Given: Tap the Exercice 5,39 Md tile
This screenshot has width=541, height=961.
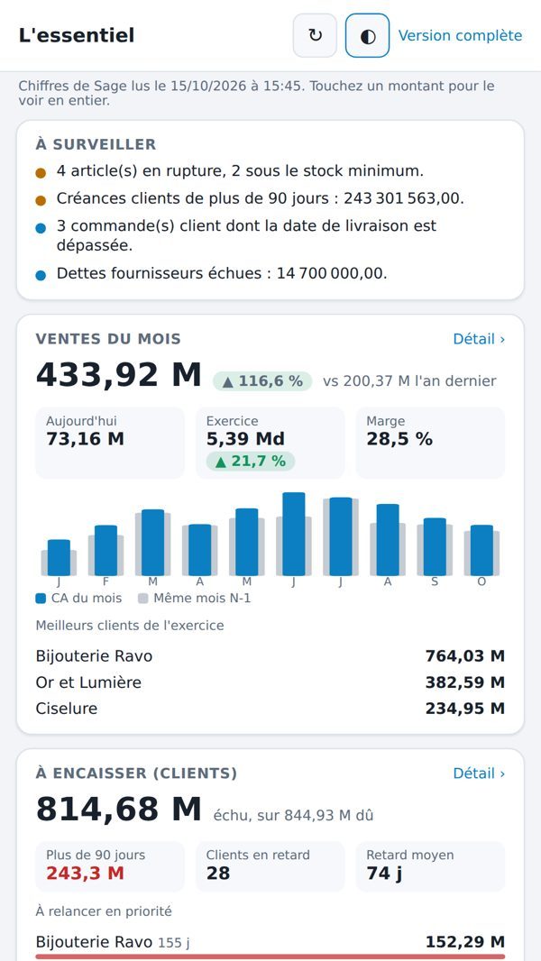Looking at the screenshot, I should [270, 443].
